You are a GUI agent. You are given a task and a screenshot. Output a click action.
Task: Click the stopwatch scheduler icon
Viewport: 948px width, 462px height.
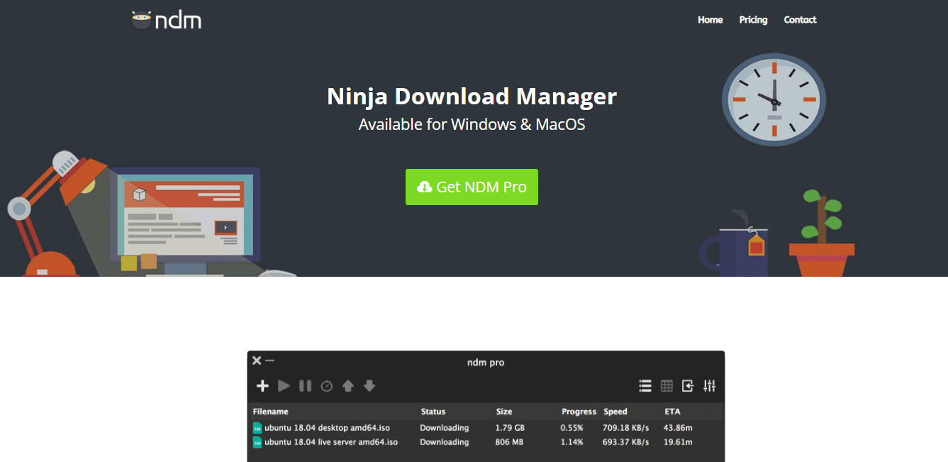pyautogui.click(x=327, y=386)
